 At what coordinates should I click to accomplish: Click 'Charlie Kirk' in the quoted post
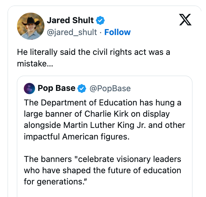106,114
